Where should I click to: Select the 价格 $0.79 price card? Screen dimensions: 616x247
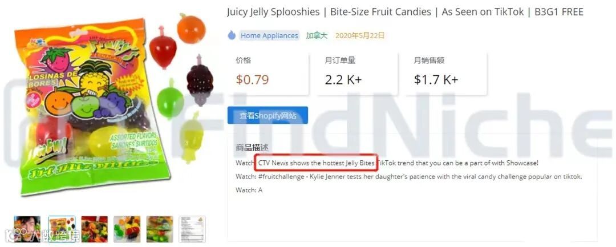268,74
